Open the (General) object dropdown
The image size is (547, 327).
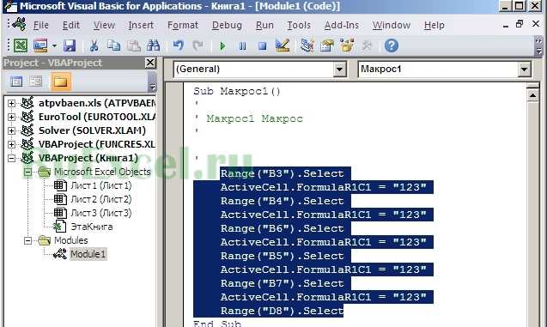pos(260,69)
